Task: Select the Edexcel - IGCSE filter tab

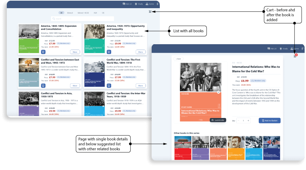Action: pyautogui.click(x=83, y=13)
